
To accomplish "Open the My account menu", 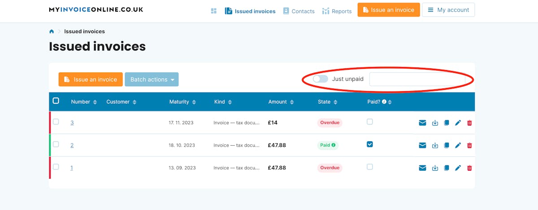I will pos(448,10).
